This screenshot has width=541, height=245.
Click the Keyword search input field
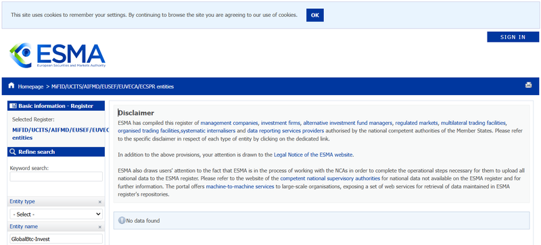pyautogui.click(x=56, y=177)
